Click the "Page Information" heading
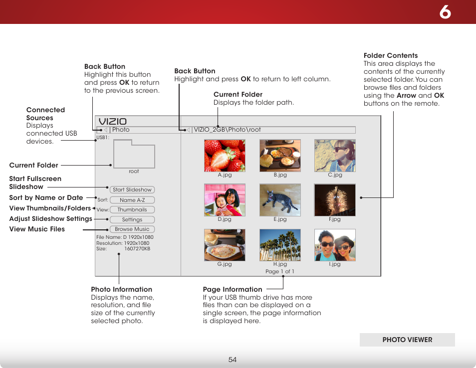 tap(233, 289)
